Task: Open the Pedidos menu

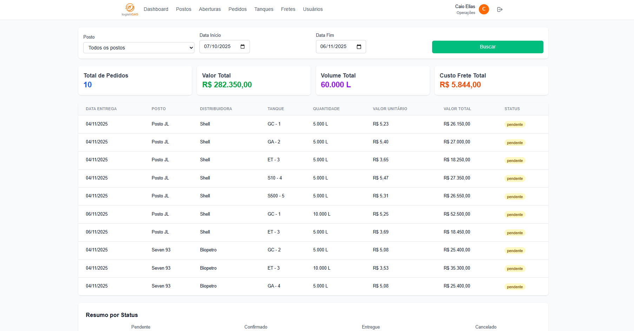Action: point(237,9)
